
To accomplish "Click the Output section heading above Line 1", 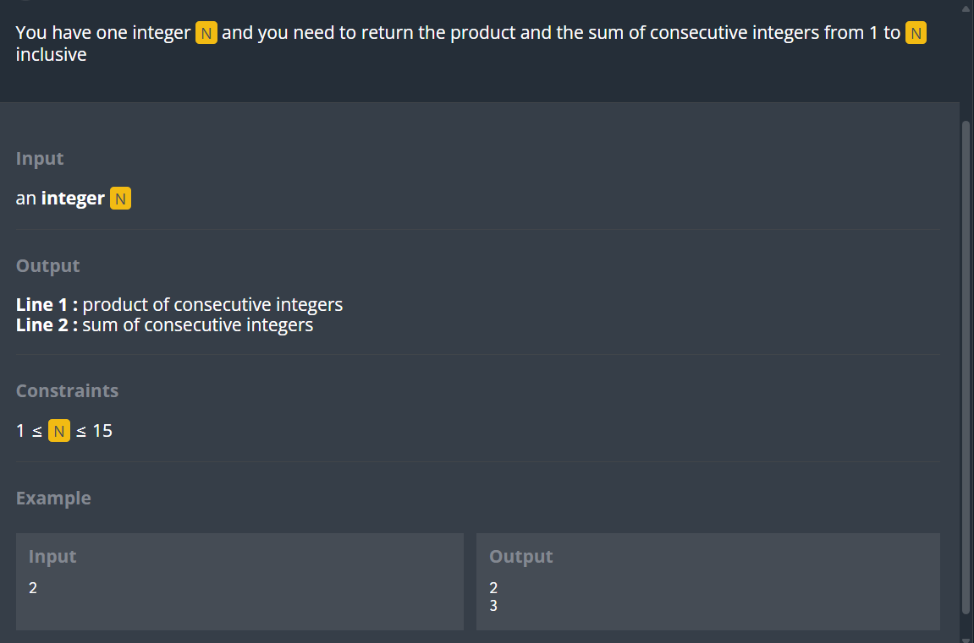I will pos(48,266).
